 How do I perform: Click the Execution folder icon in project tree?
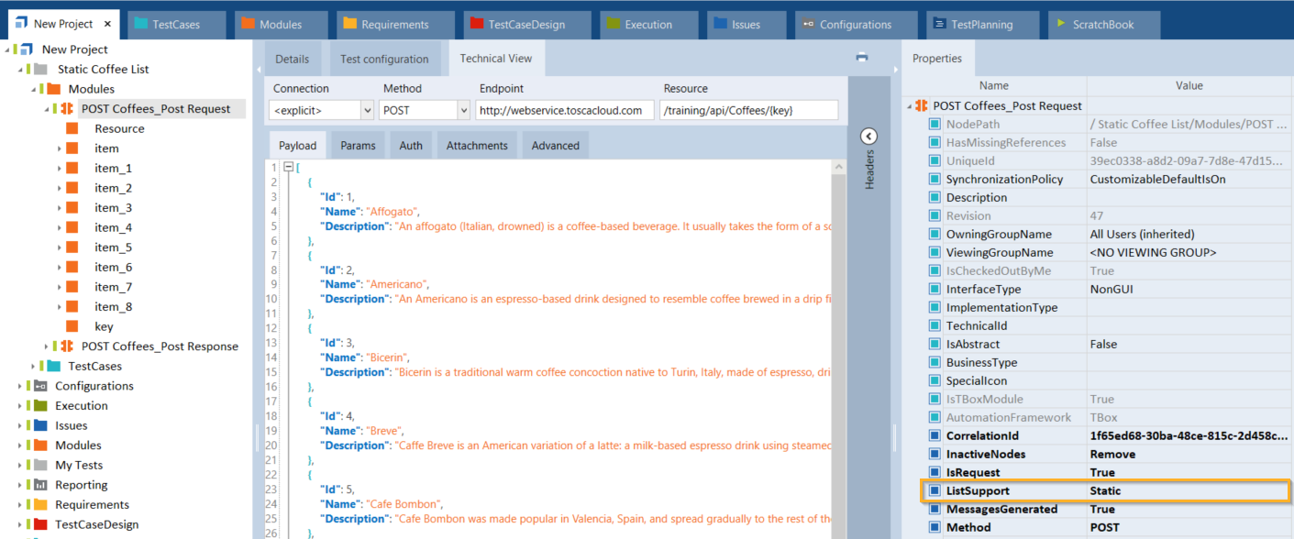tap(40, 406)
